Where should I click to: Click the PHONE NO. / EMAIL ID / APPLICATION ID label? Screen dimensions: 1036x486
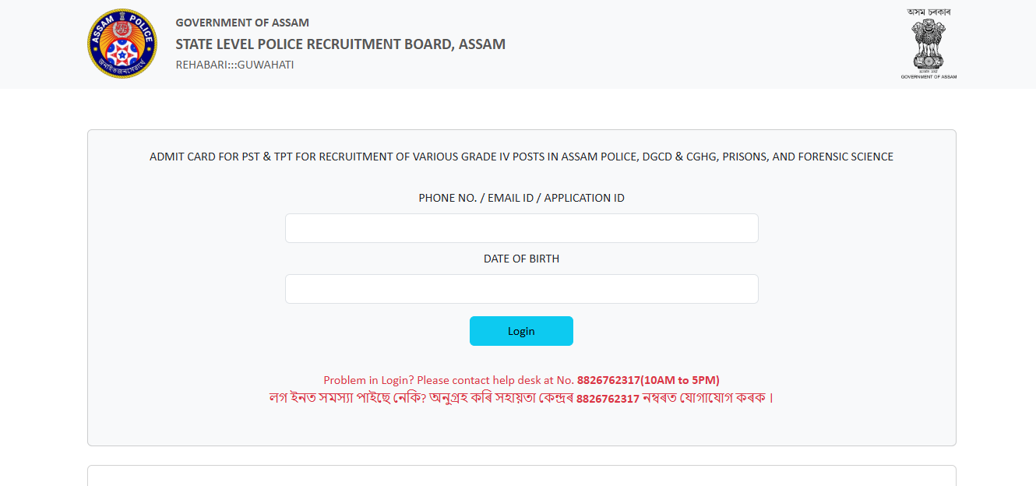tap(521, 198)
